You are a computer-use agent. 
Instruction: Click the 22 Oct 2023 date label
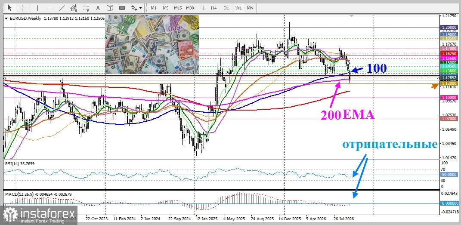[x=97, y=219]
